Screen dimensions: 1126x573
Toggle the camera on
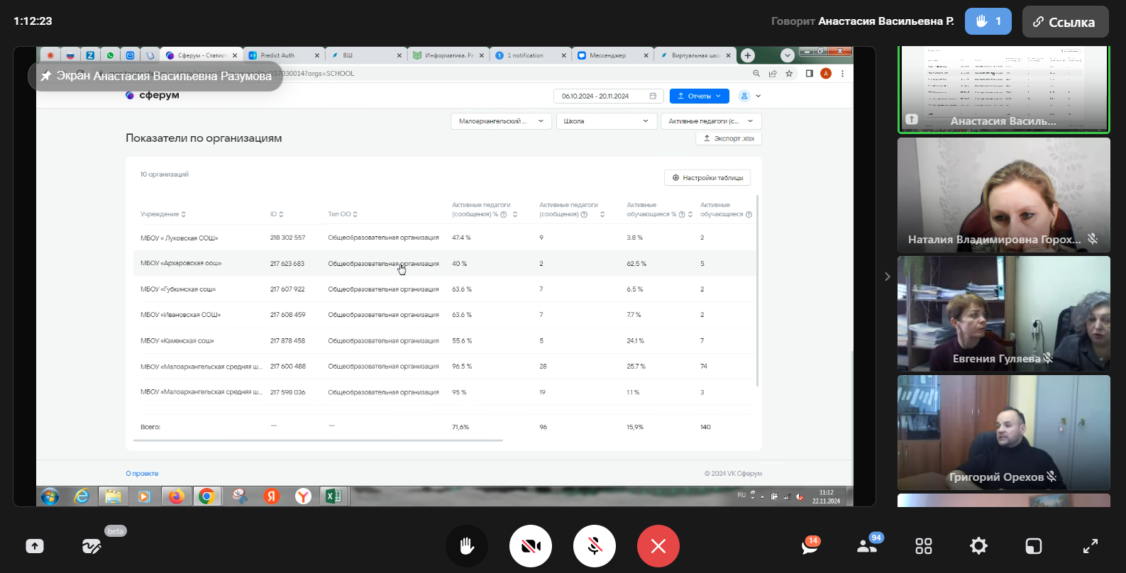[530, 546]
